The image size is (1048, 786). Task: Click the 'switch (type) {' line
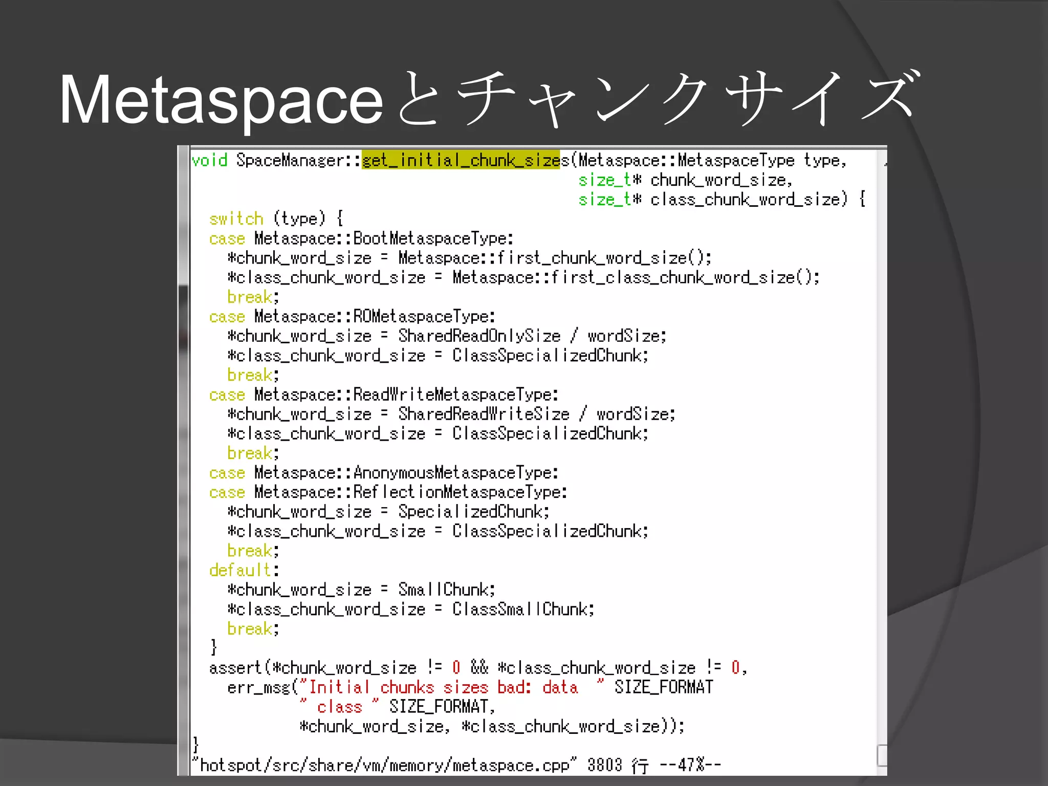click(x=276, y=219)
